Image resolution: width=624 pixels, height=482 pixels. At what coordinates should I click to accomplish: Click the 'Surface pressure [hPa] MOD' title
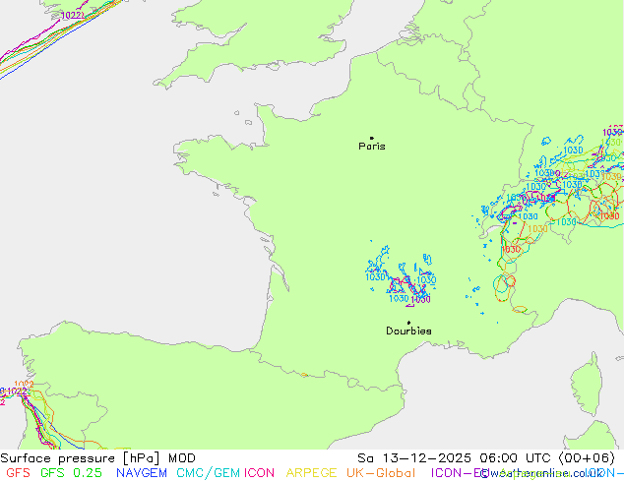[x=97, y=458]
